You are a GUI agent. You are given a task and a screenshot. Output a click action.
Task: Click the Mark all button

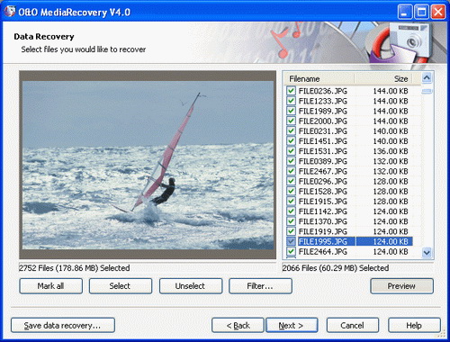50,286
